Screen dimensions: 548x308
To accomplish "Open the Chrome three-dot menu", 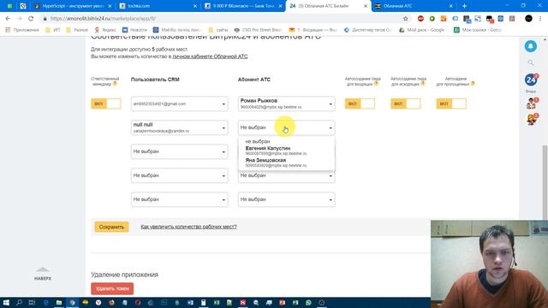I will coord(540,19).
